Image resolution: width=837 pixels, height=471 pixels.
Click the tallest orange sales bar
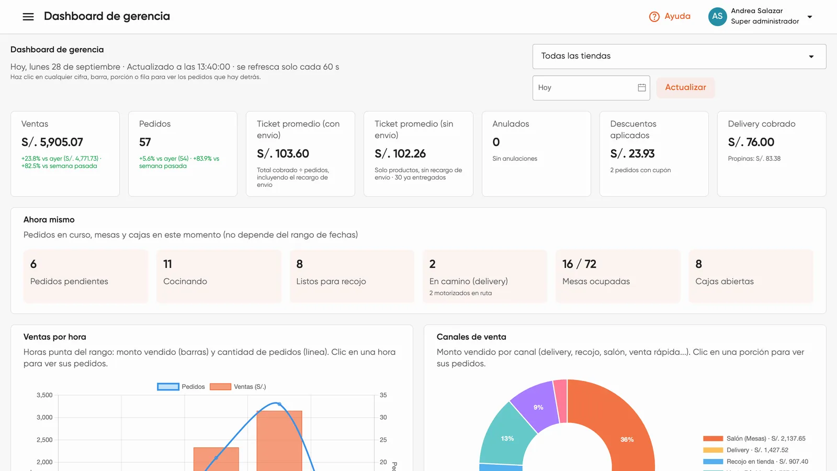coord(279,441)
